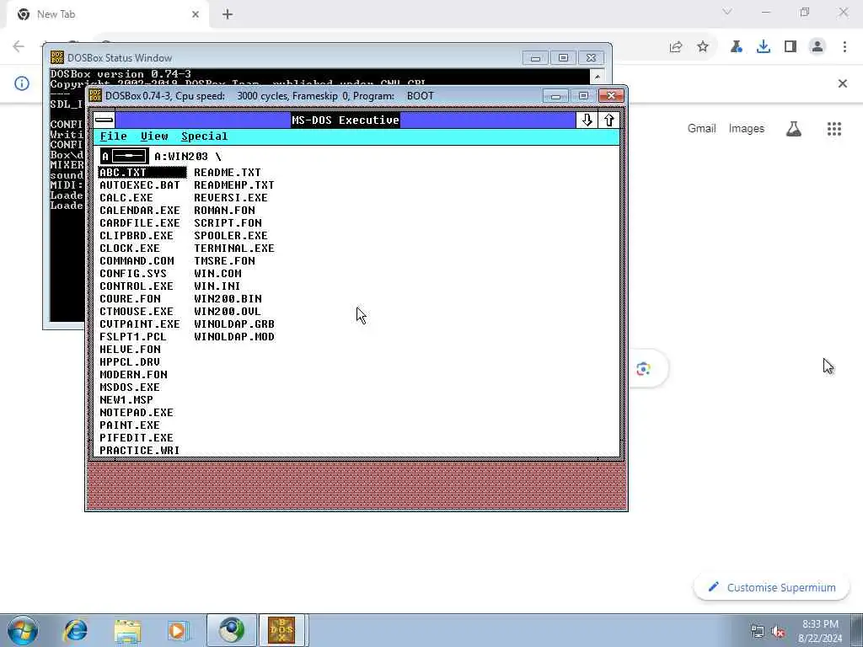863x647 pixels.
Task: Select REVERSI.EXE file
Action: click(231, 198)
